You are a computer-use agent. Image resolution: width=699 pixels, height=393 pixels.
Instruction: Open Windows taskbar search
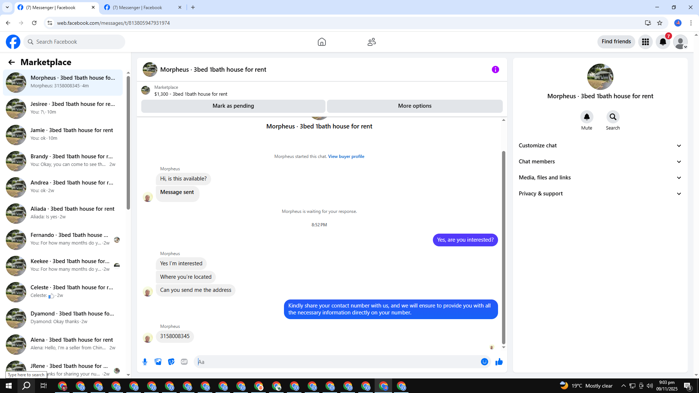coord(26,386)
